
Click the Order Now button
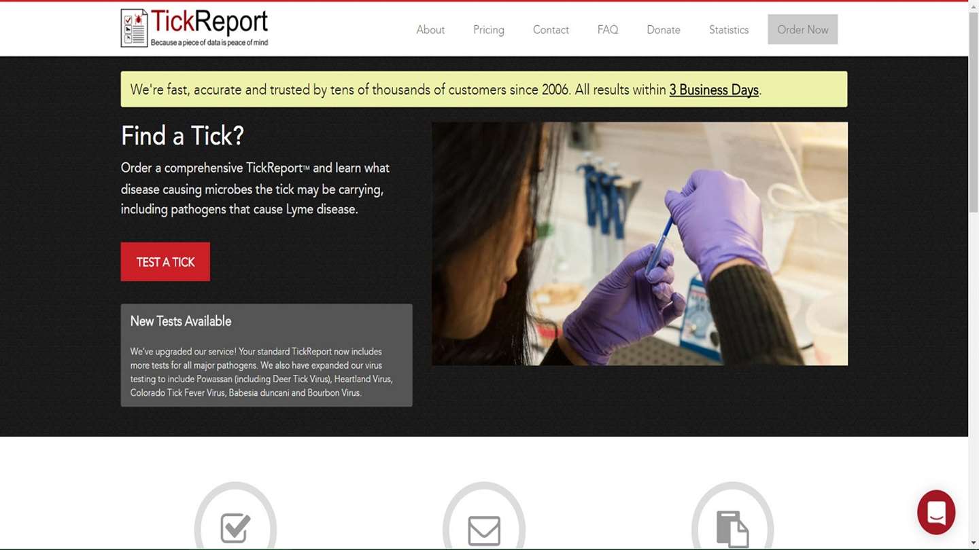pos(803,29)
